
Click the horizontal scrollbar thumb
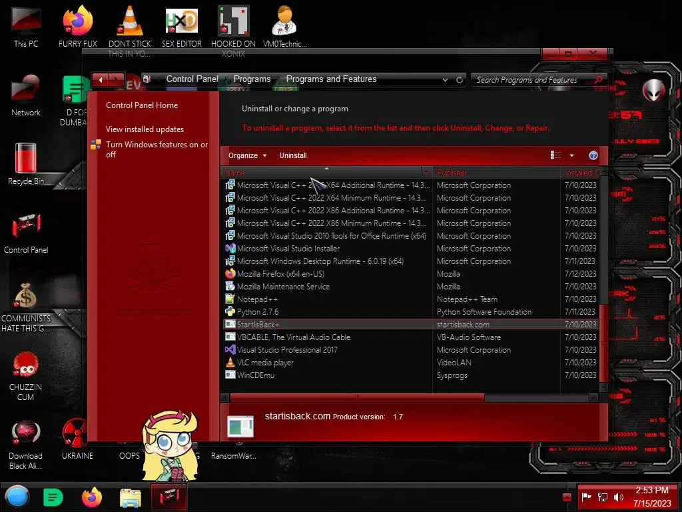[357, 397]
